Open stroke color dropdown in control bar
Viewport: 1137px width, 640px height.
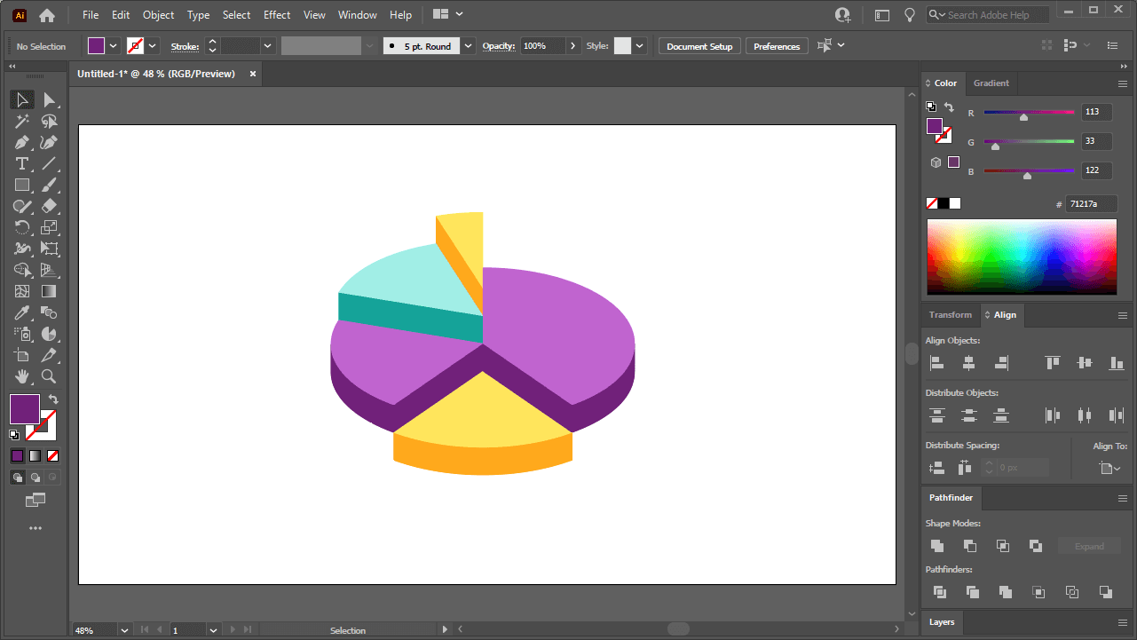point(153,46)
